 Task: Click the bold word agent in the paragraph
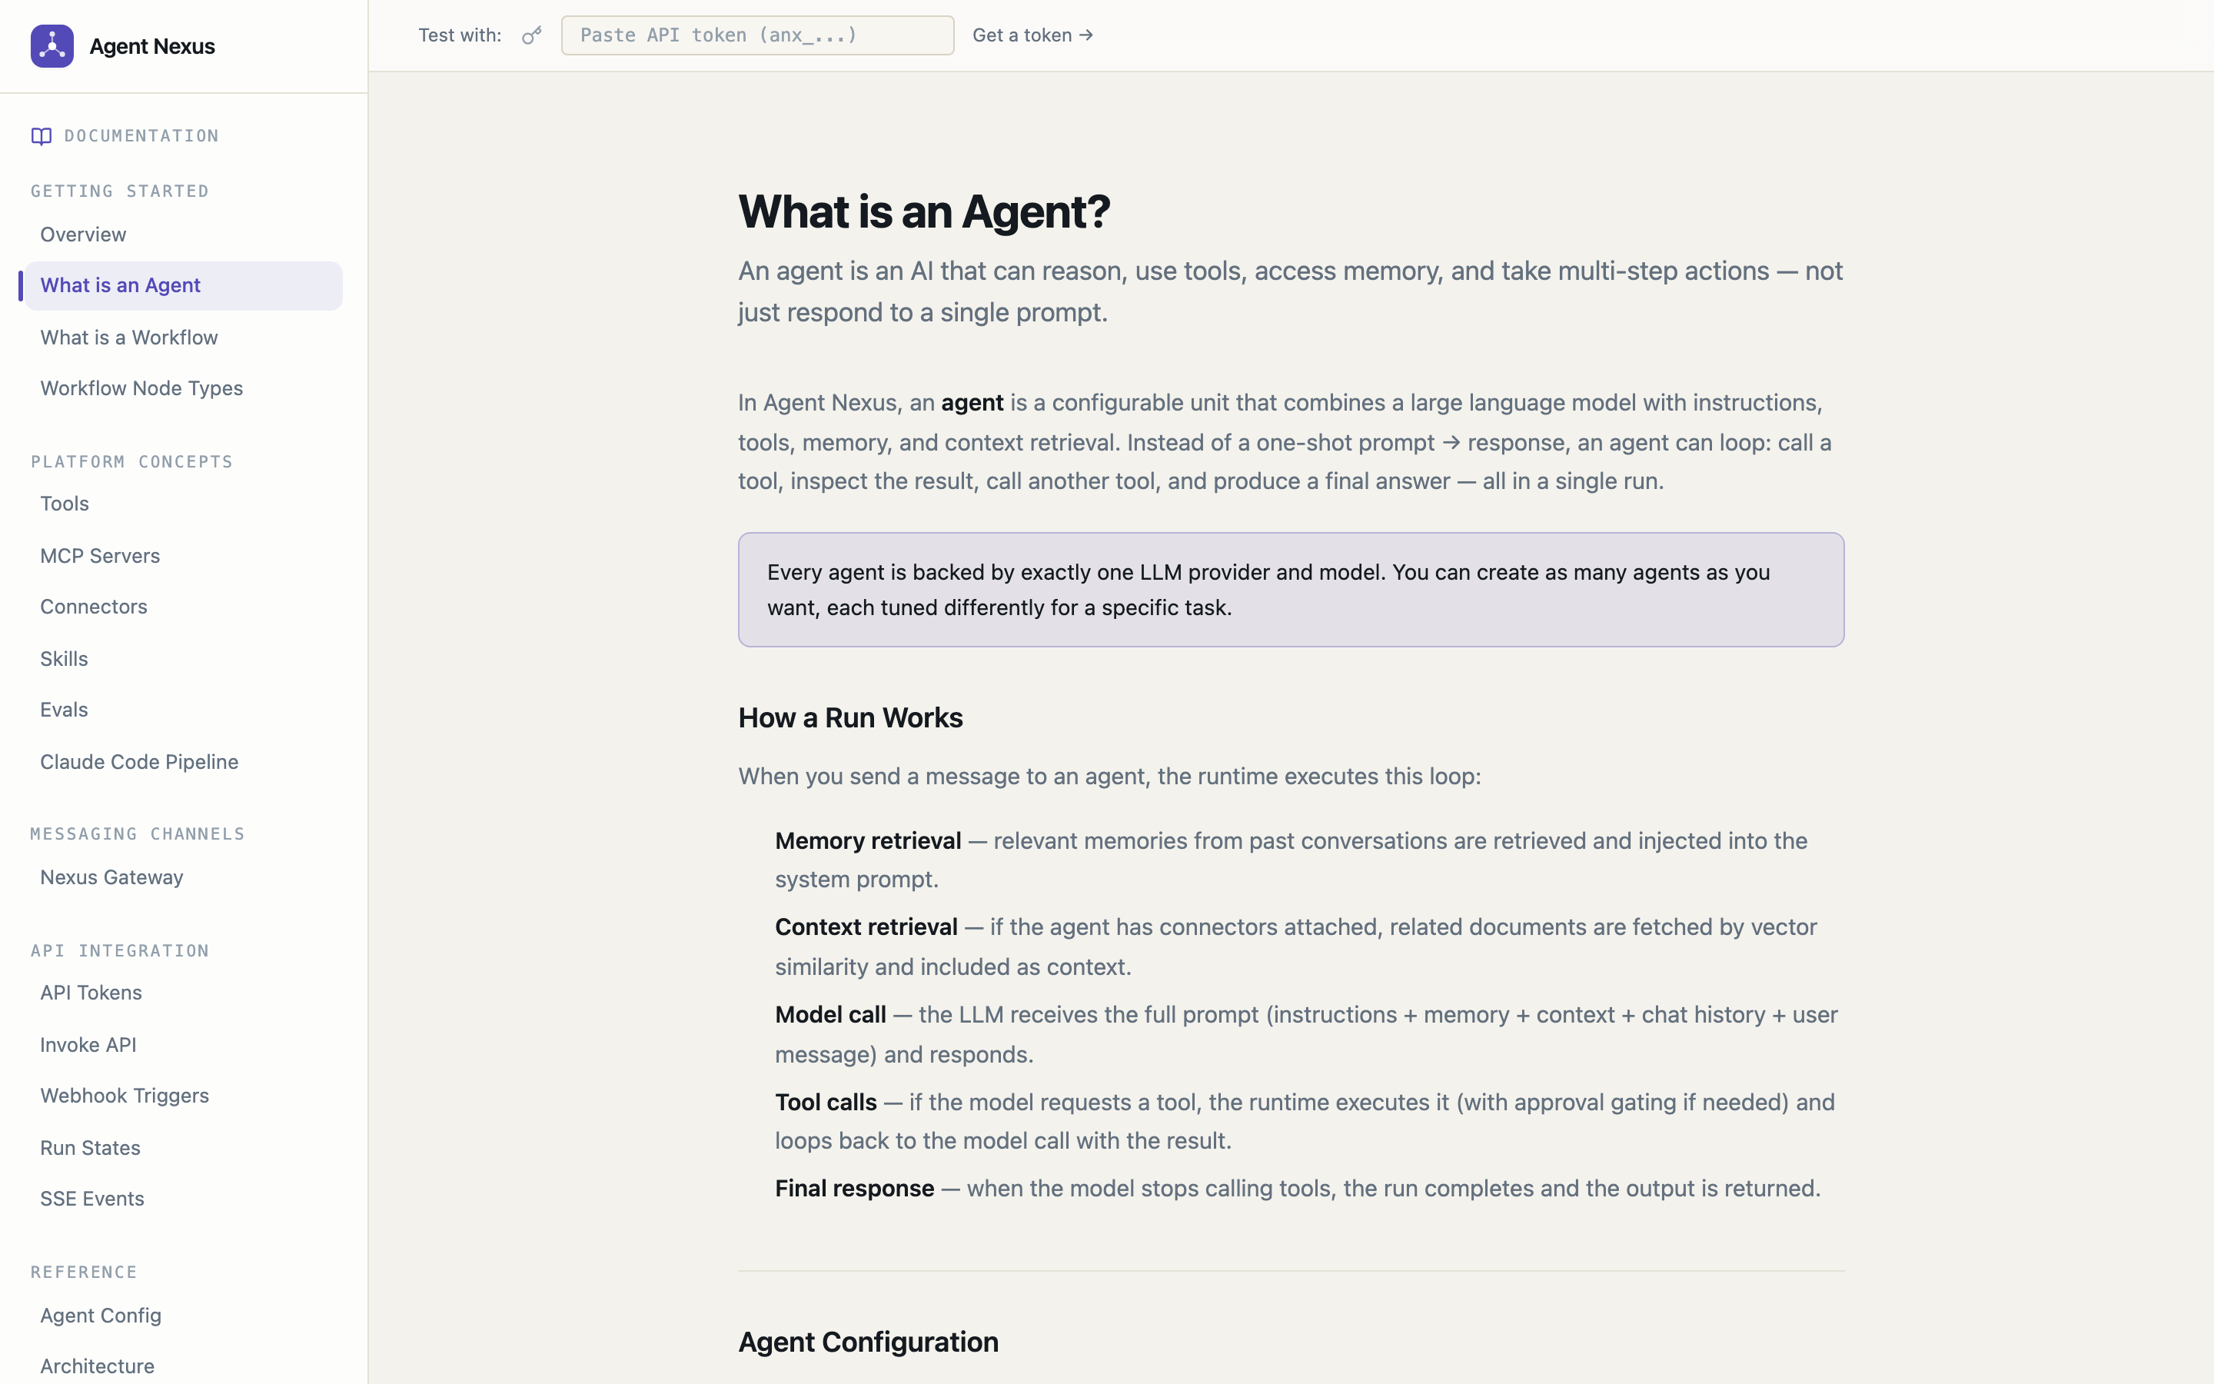[972, 403]
